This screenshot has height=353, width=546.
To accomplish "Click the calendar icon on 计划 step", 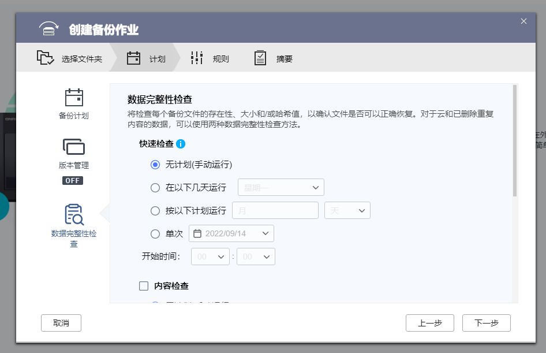I will tap(133, 57).
